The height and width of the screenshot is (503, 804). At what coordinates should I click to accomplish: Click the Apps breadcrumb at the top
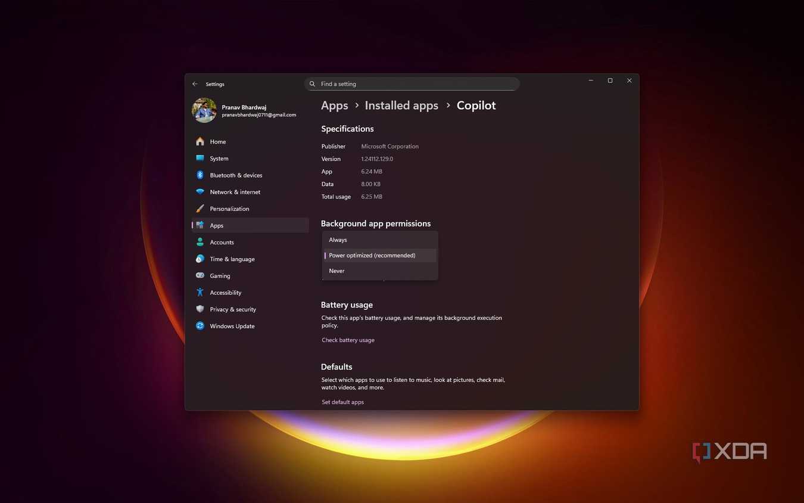(334, 105)
